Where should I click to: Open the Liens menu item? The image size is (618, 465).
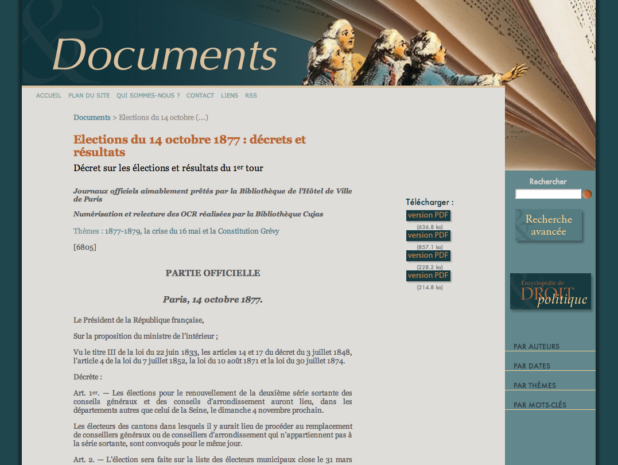(230, 96)
